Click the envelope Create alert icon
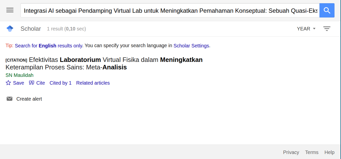Image resolution: width=341 pixels, height=159 pixels. click(10, 99)
